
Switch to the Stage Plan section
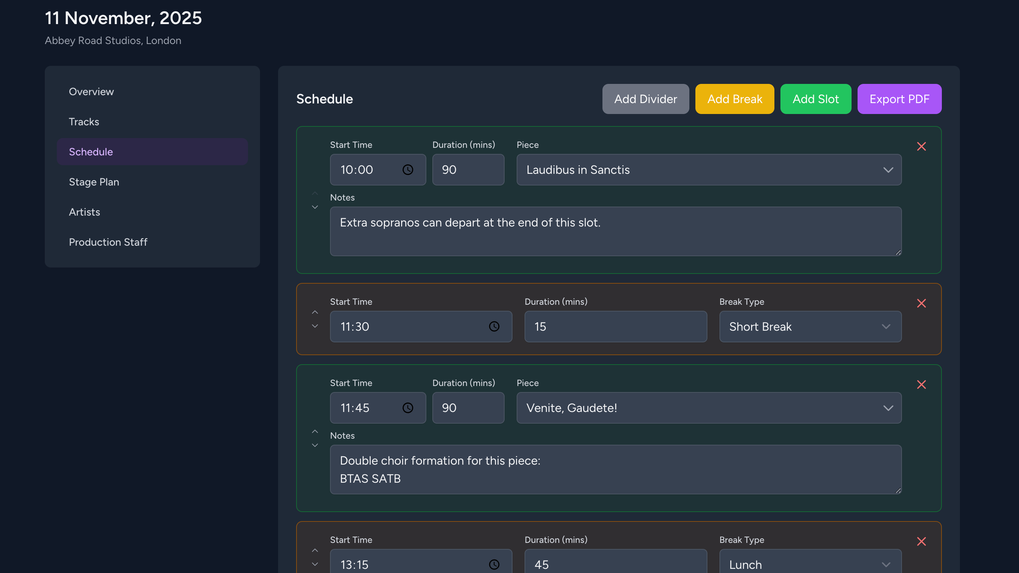pyautogui.click(x=94, y=182)
